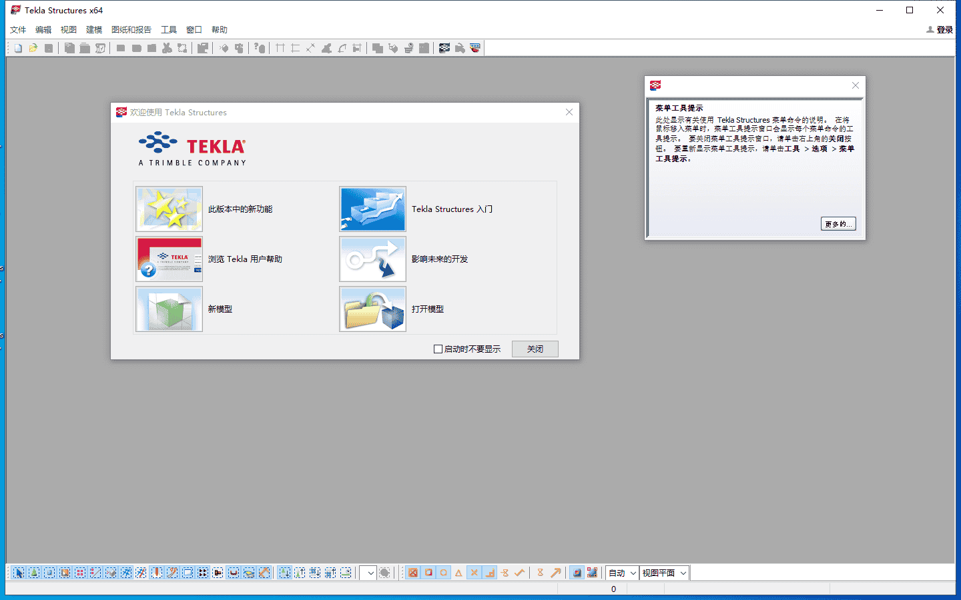Open the 视图平面 dropdown

point(664,572)
